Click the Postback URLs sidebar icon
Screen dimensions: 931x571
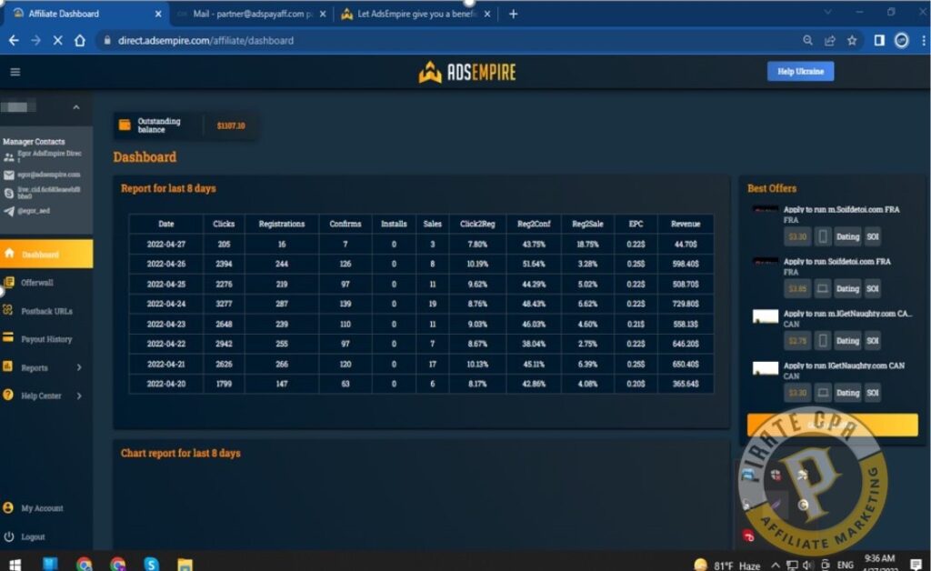tap(7, 310)
